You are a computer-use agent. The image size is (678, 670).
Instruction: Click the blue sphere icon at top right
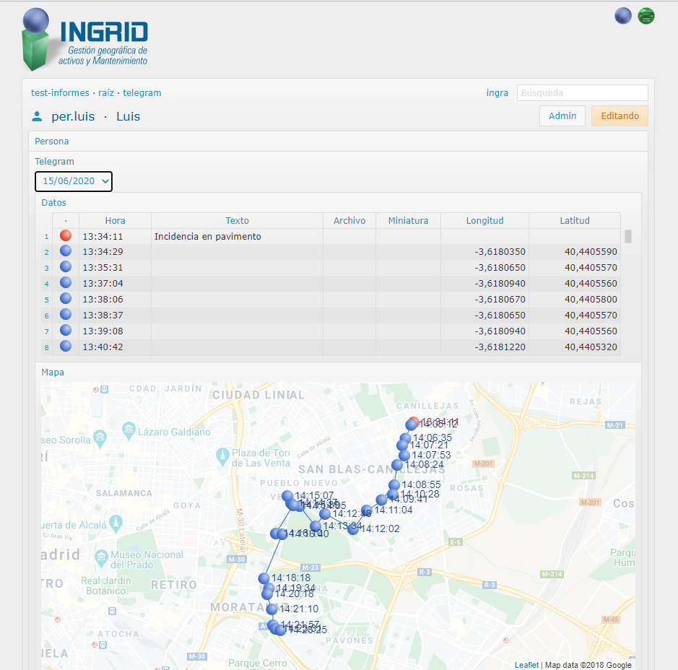[x=622, y=16]
